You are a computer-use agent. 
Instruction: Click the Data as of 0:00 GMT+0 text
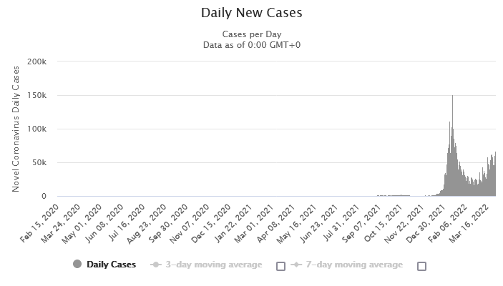click(x=251, y=45)
